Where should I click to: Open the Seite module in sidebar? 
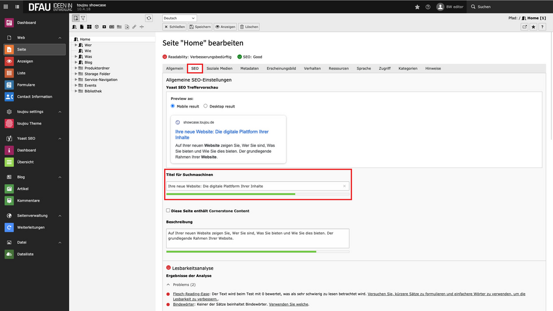tap(22, 49)
